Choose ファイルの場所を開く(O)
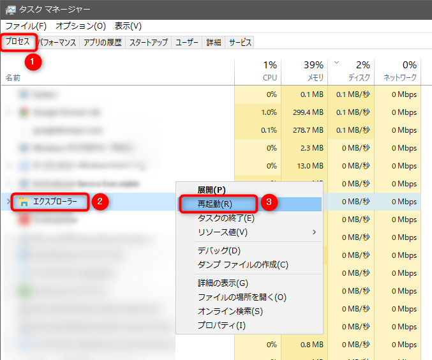 (250, 297)
